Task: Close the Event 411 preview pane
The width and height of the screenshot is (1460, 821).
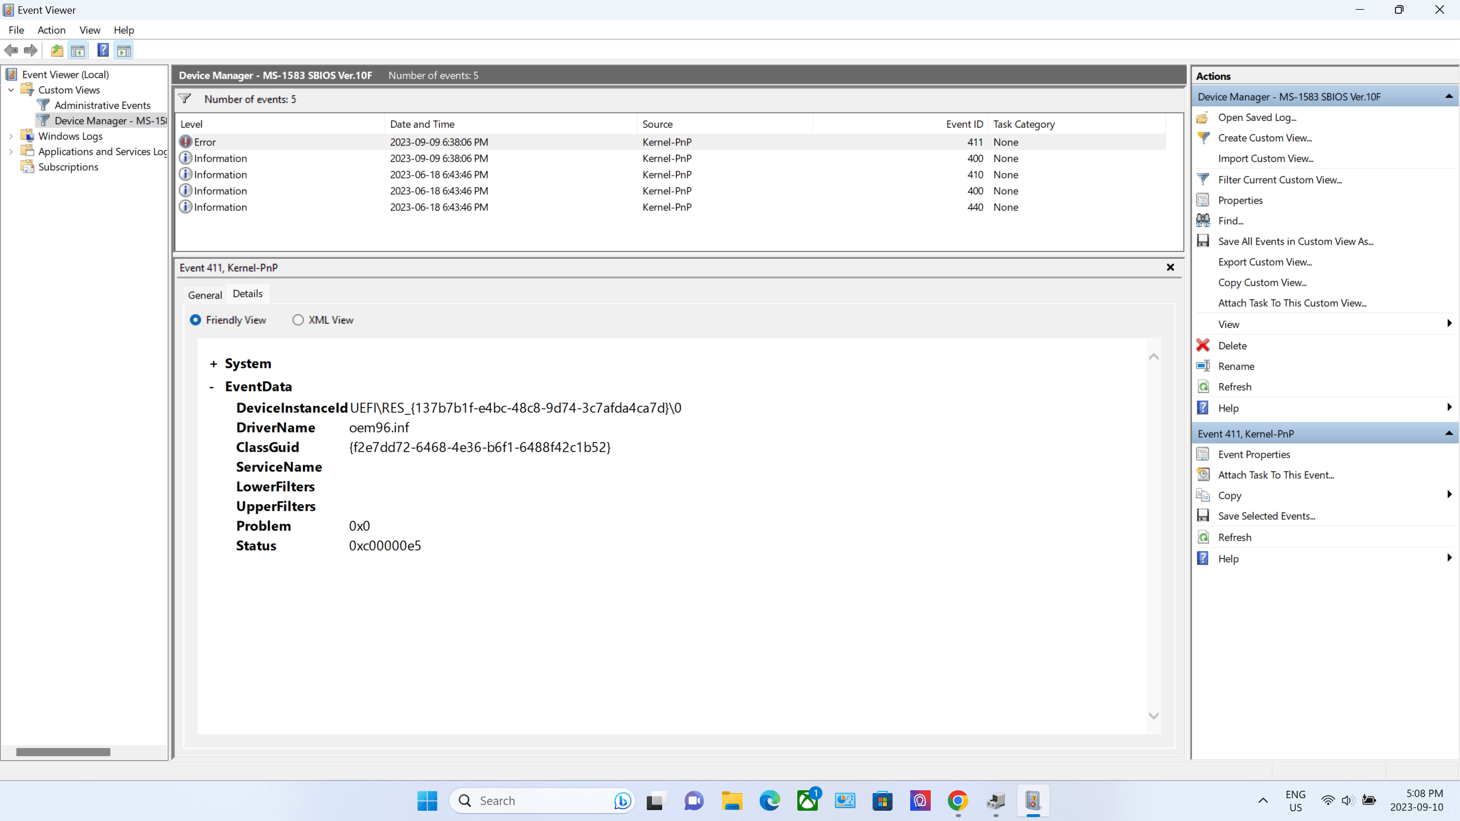Action: [1170, 267]
